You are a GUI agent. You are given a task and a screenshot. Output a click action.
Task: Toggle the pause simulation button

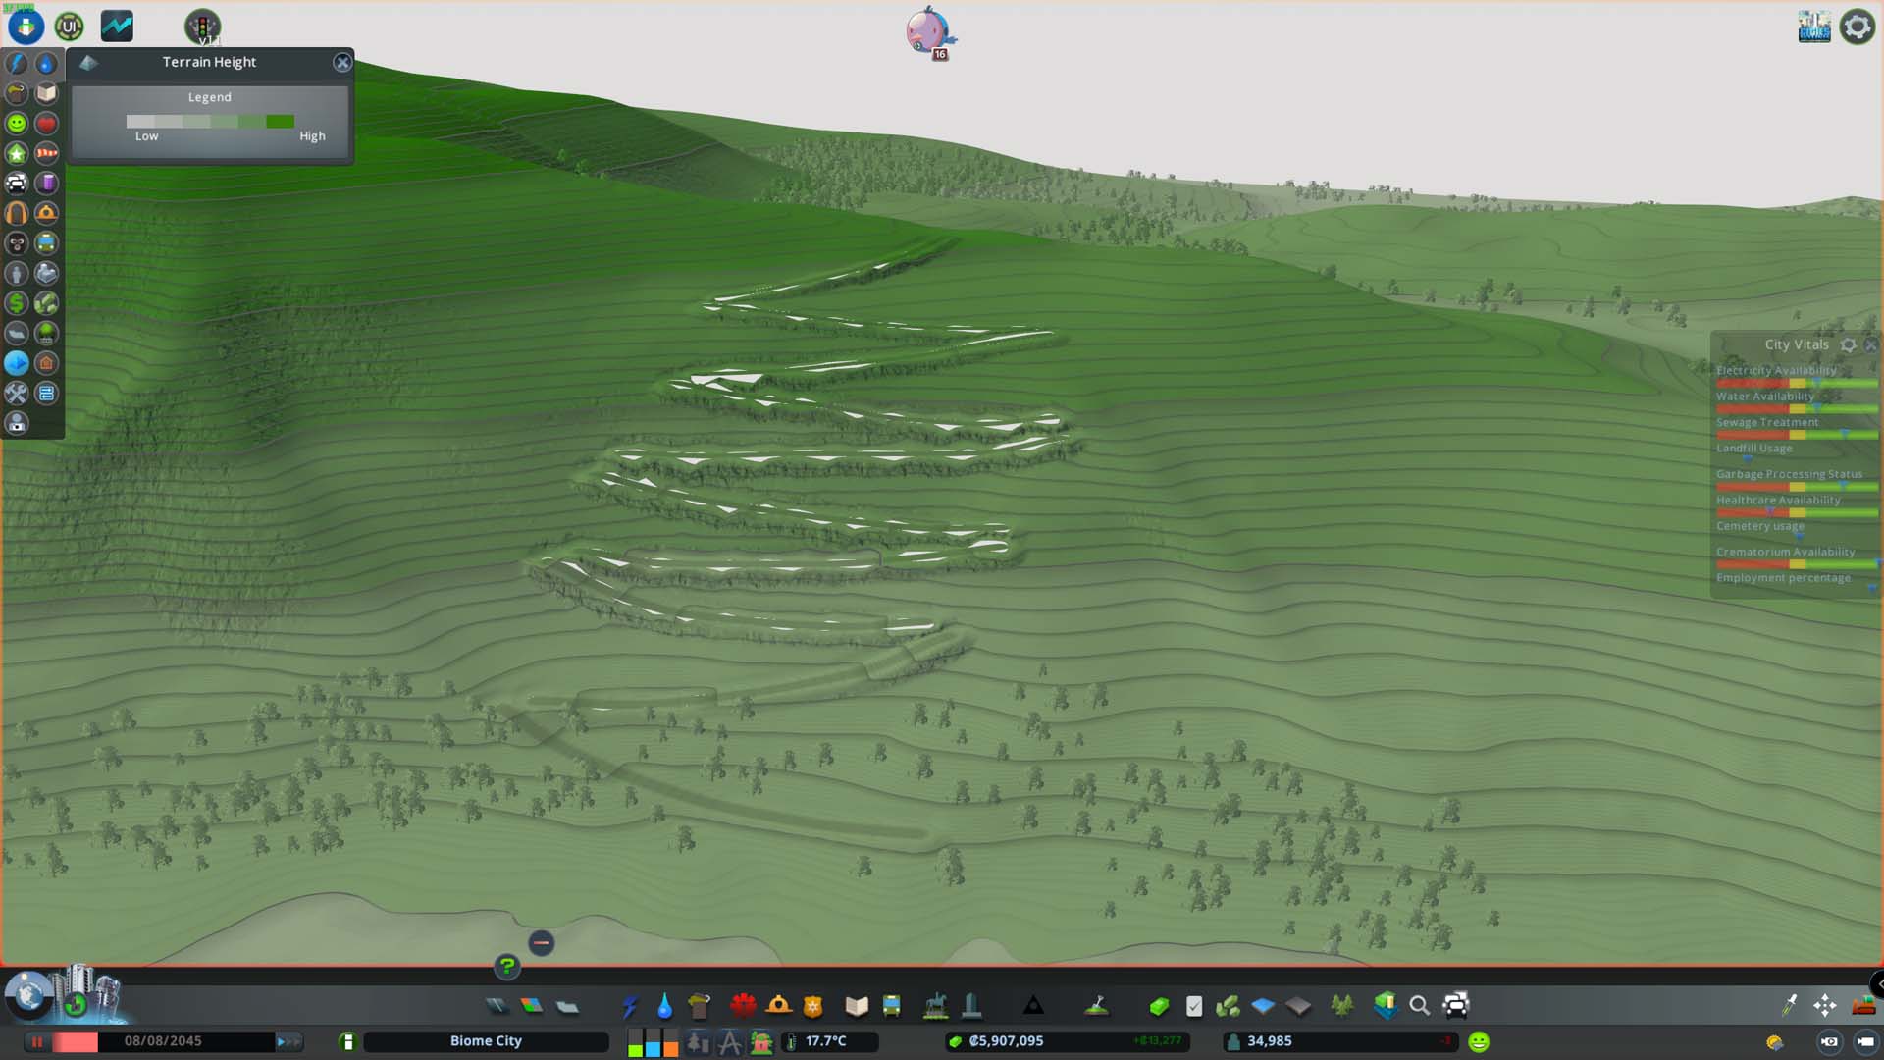(x=37, y=1041)
